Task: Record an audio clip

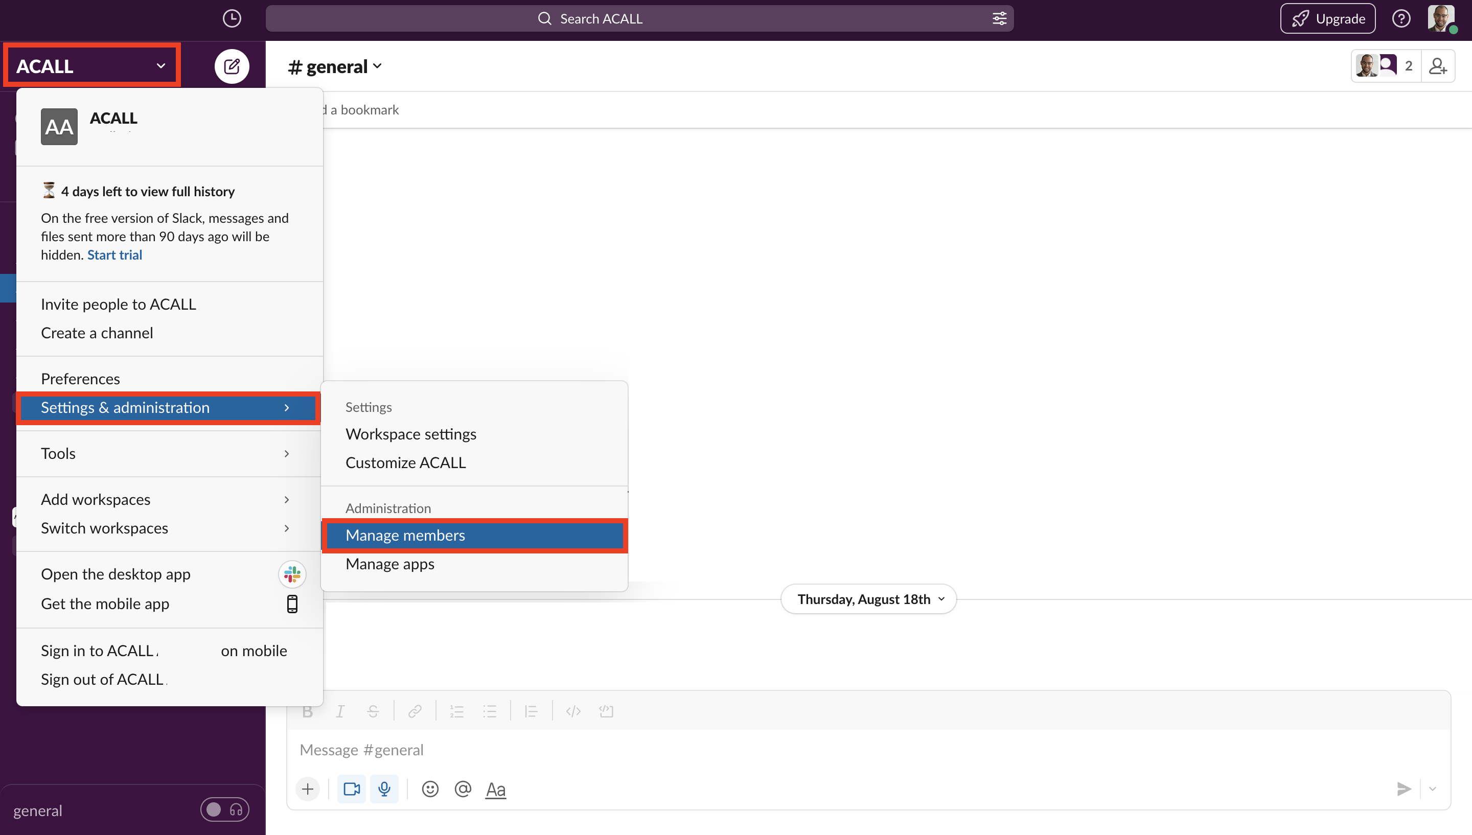Action: [x=384, y=789]
